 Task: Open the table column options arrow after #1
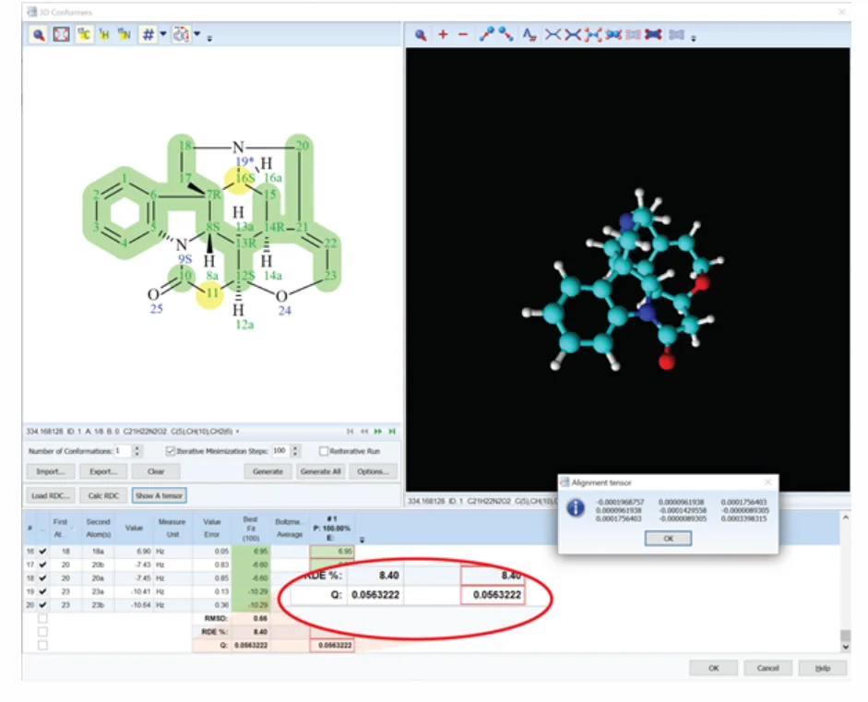coord(362,540)
